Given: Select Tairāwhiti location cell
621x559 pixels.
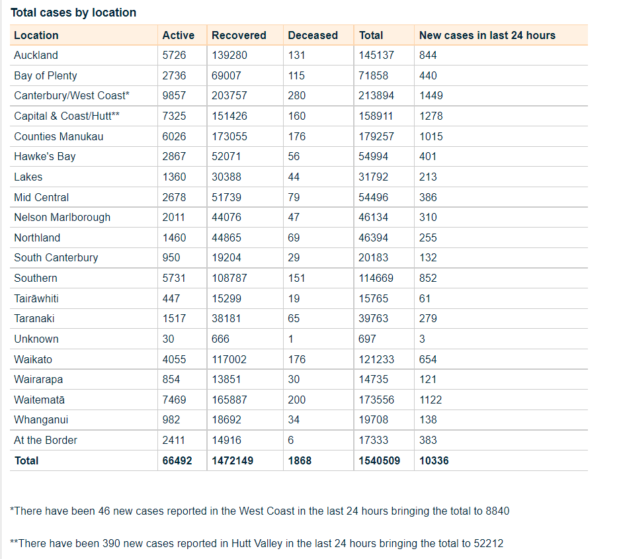Looking at the screenshot, I should (x=36, y=299).
